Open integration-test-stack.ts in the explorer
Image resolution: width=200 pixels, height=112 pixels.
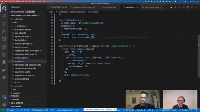(26, 54)
